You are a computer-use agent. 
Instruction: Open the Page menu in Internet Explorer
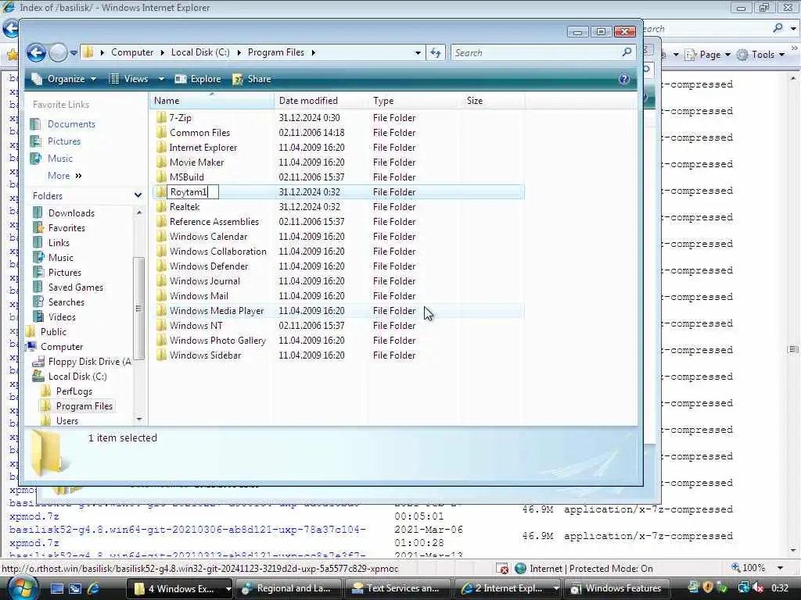(707, 55)
